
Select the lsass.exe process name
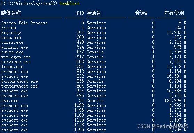point(12,67)
